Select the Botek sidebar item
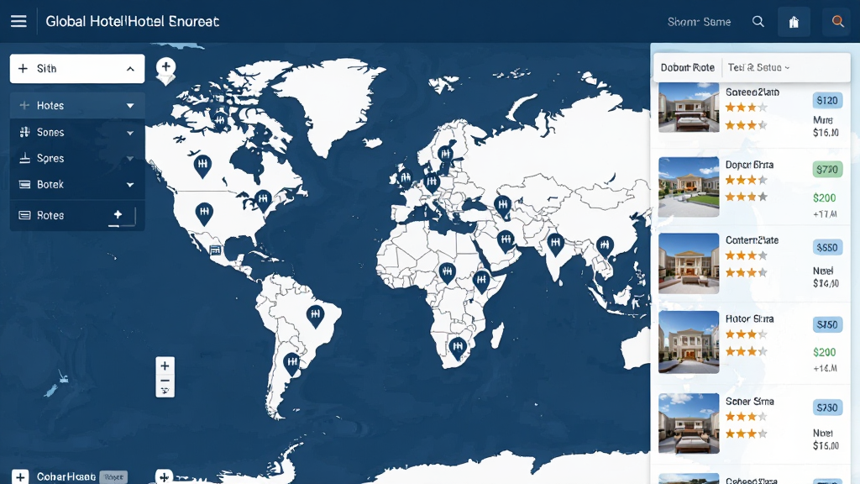860x484 pixels. (77, 184)
